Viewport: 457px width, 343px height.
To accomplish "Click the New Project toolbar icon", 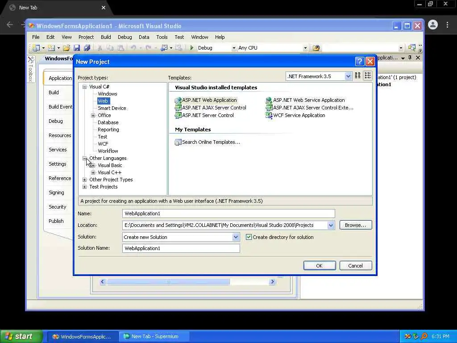I will 36,48.
